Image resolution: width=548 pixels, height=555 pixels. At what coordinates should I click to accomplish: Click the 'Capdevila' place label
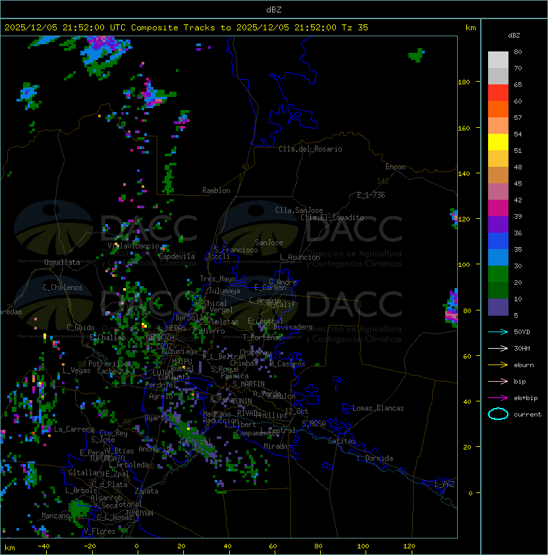(177, 256)
